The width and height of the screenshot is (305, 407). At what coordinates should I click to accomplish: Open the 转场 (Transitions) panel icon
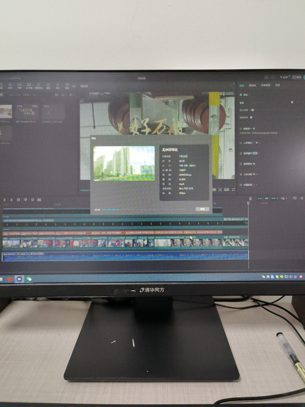(19, 85)
